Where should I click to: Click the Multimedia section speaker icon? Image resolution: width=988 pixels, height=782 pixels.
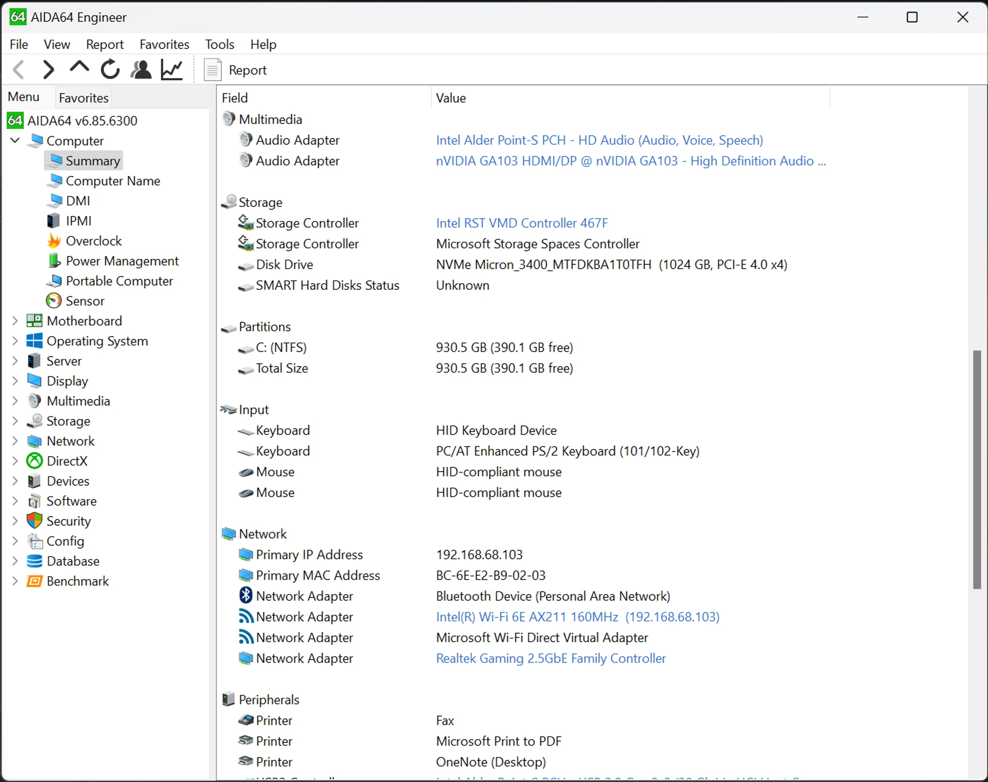click(229, 119)
